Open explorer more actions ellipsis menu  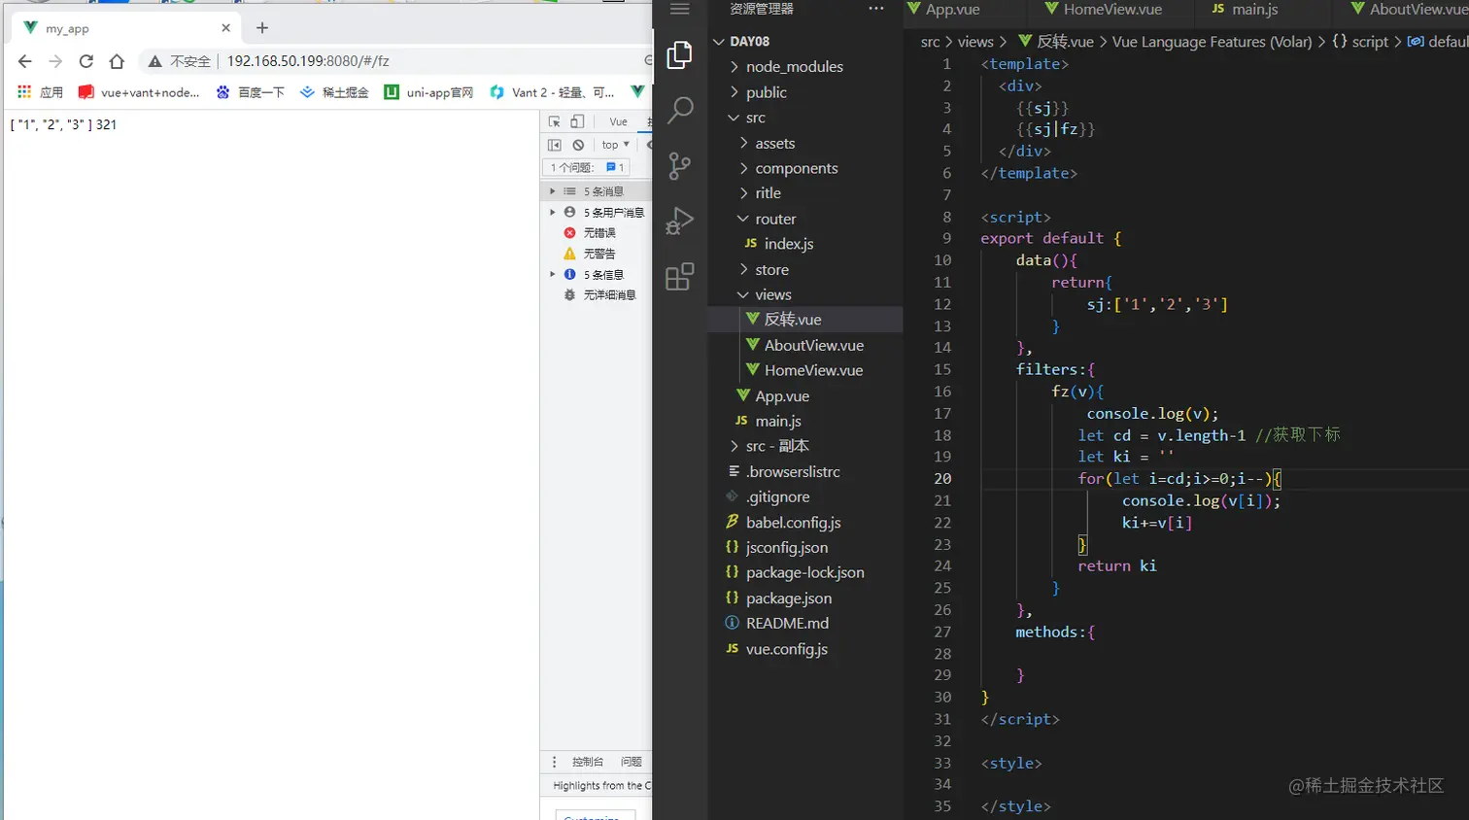coord(876,9)
